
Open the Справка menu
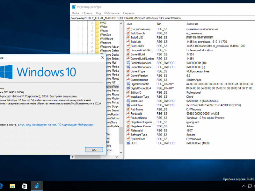coord(129,13)
